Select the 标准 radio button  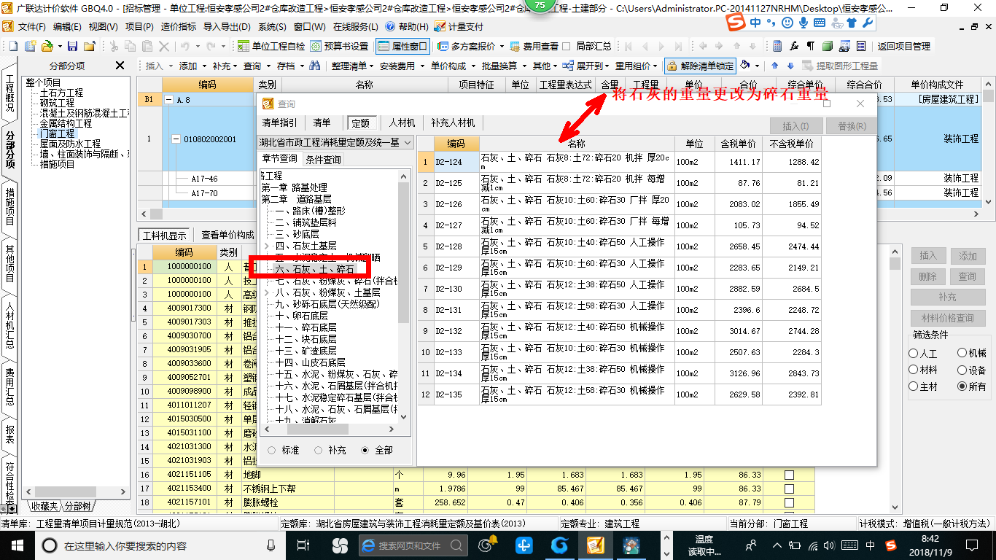coord(272,450)
